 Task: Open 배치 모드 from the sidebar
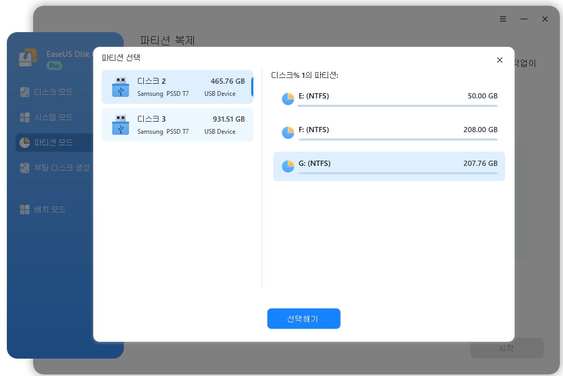(53, 209)
